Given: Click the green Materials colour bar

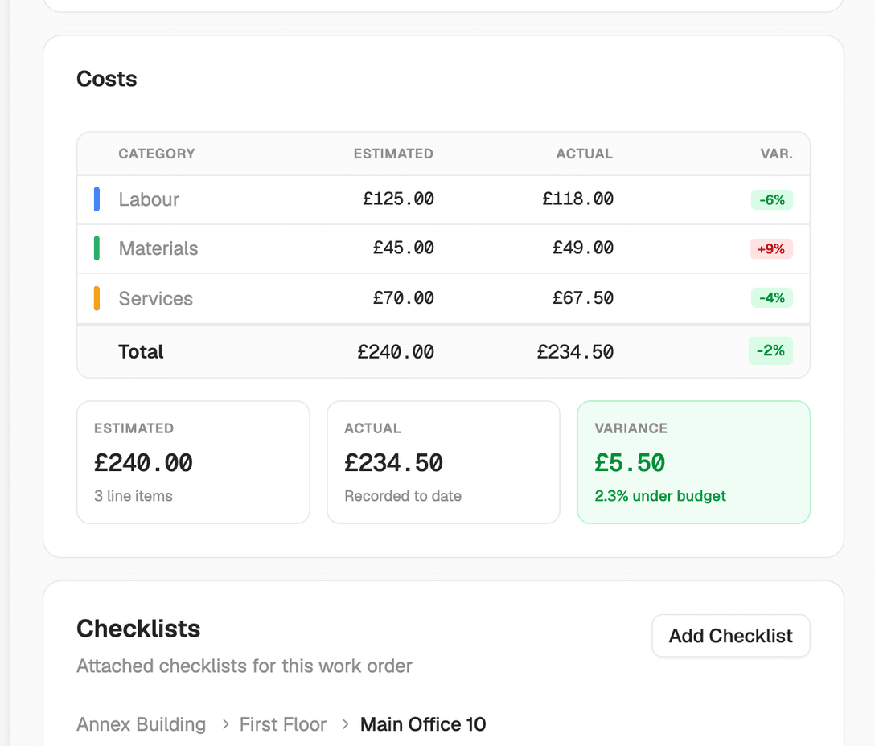Looking at the screenshot, I should pos(97,248).
